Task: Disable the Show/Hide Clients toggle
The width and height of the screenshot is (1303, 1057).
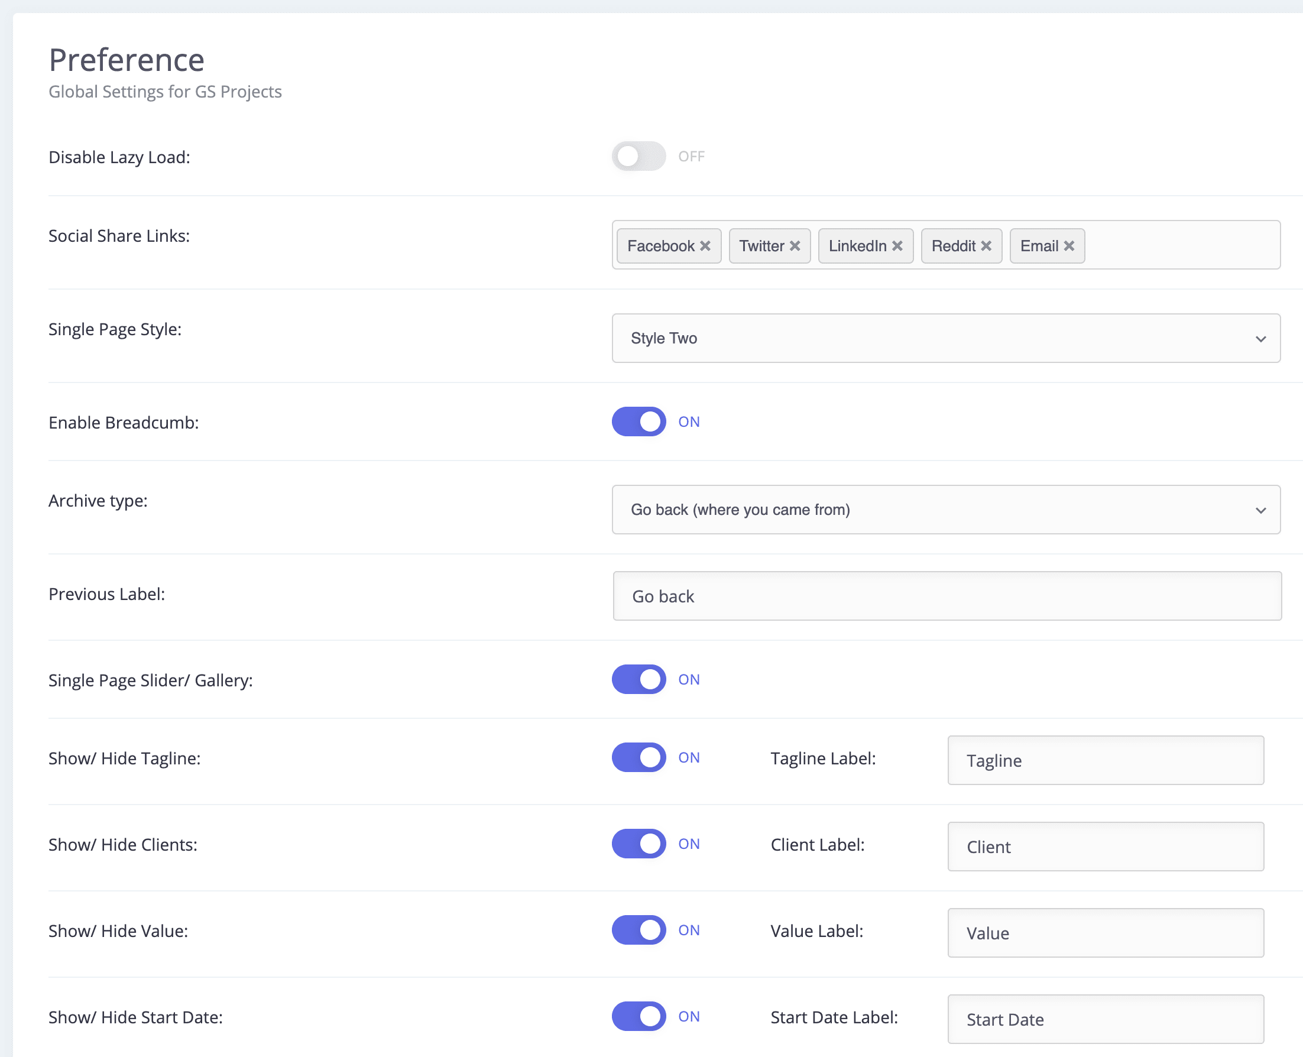Action: (638, 843)
